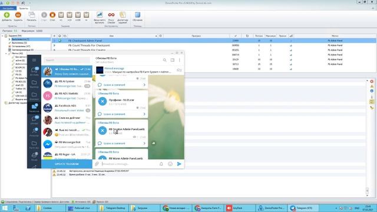Open the FB AI System chat
Image resolution: width=377 pixels, height=212 pixels.
[67, 84]
